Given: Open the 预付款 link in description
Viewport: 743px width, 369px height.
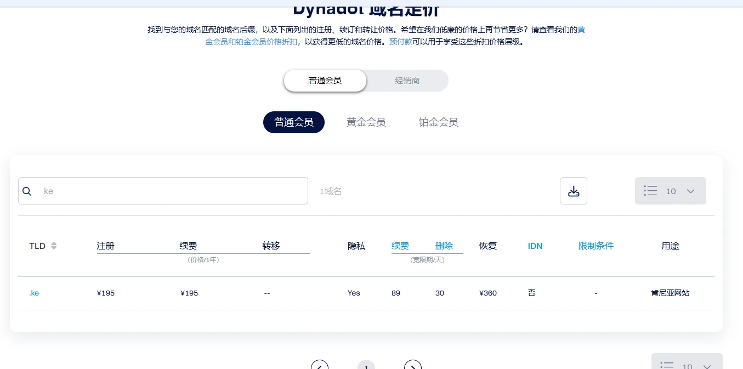Looking at the screenshot, I should pos(400,42).
